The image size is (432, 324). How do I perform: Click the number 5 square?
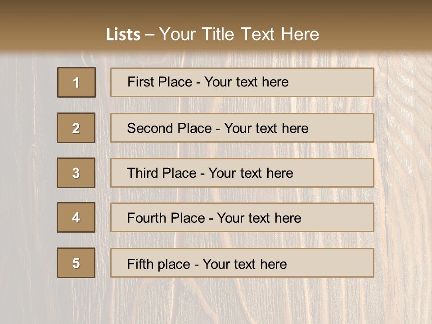click(76, 263)
